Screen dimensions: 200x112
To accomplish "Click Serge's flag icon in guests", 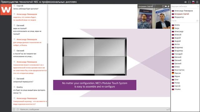I will [x=173, y=28].
